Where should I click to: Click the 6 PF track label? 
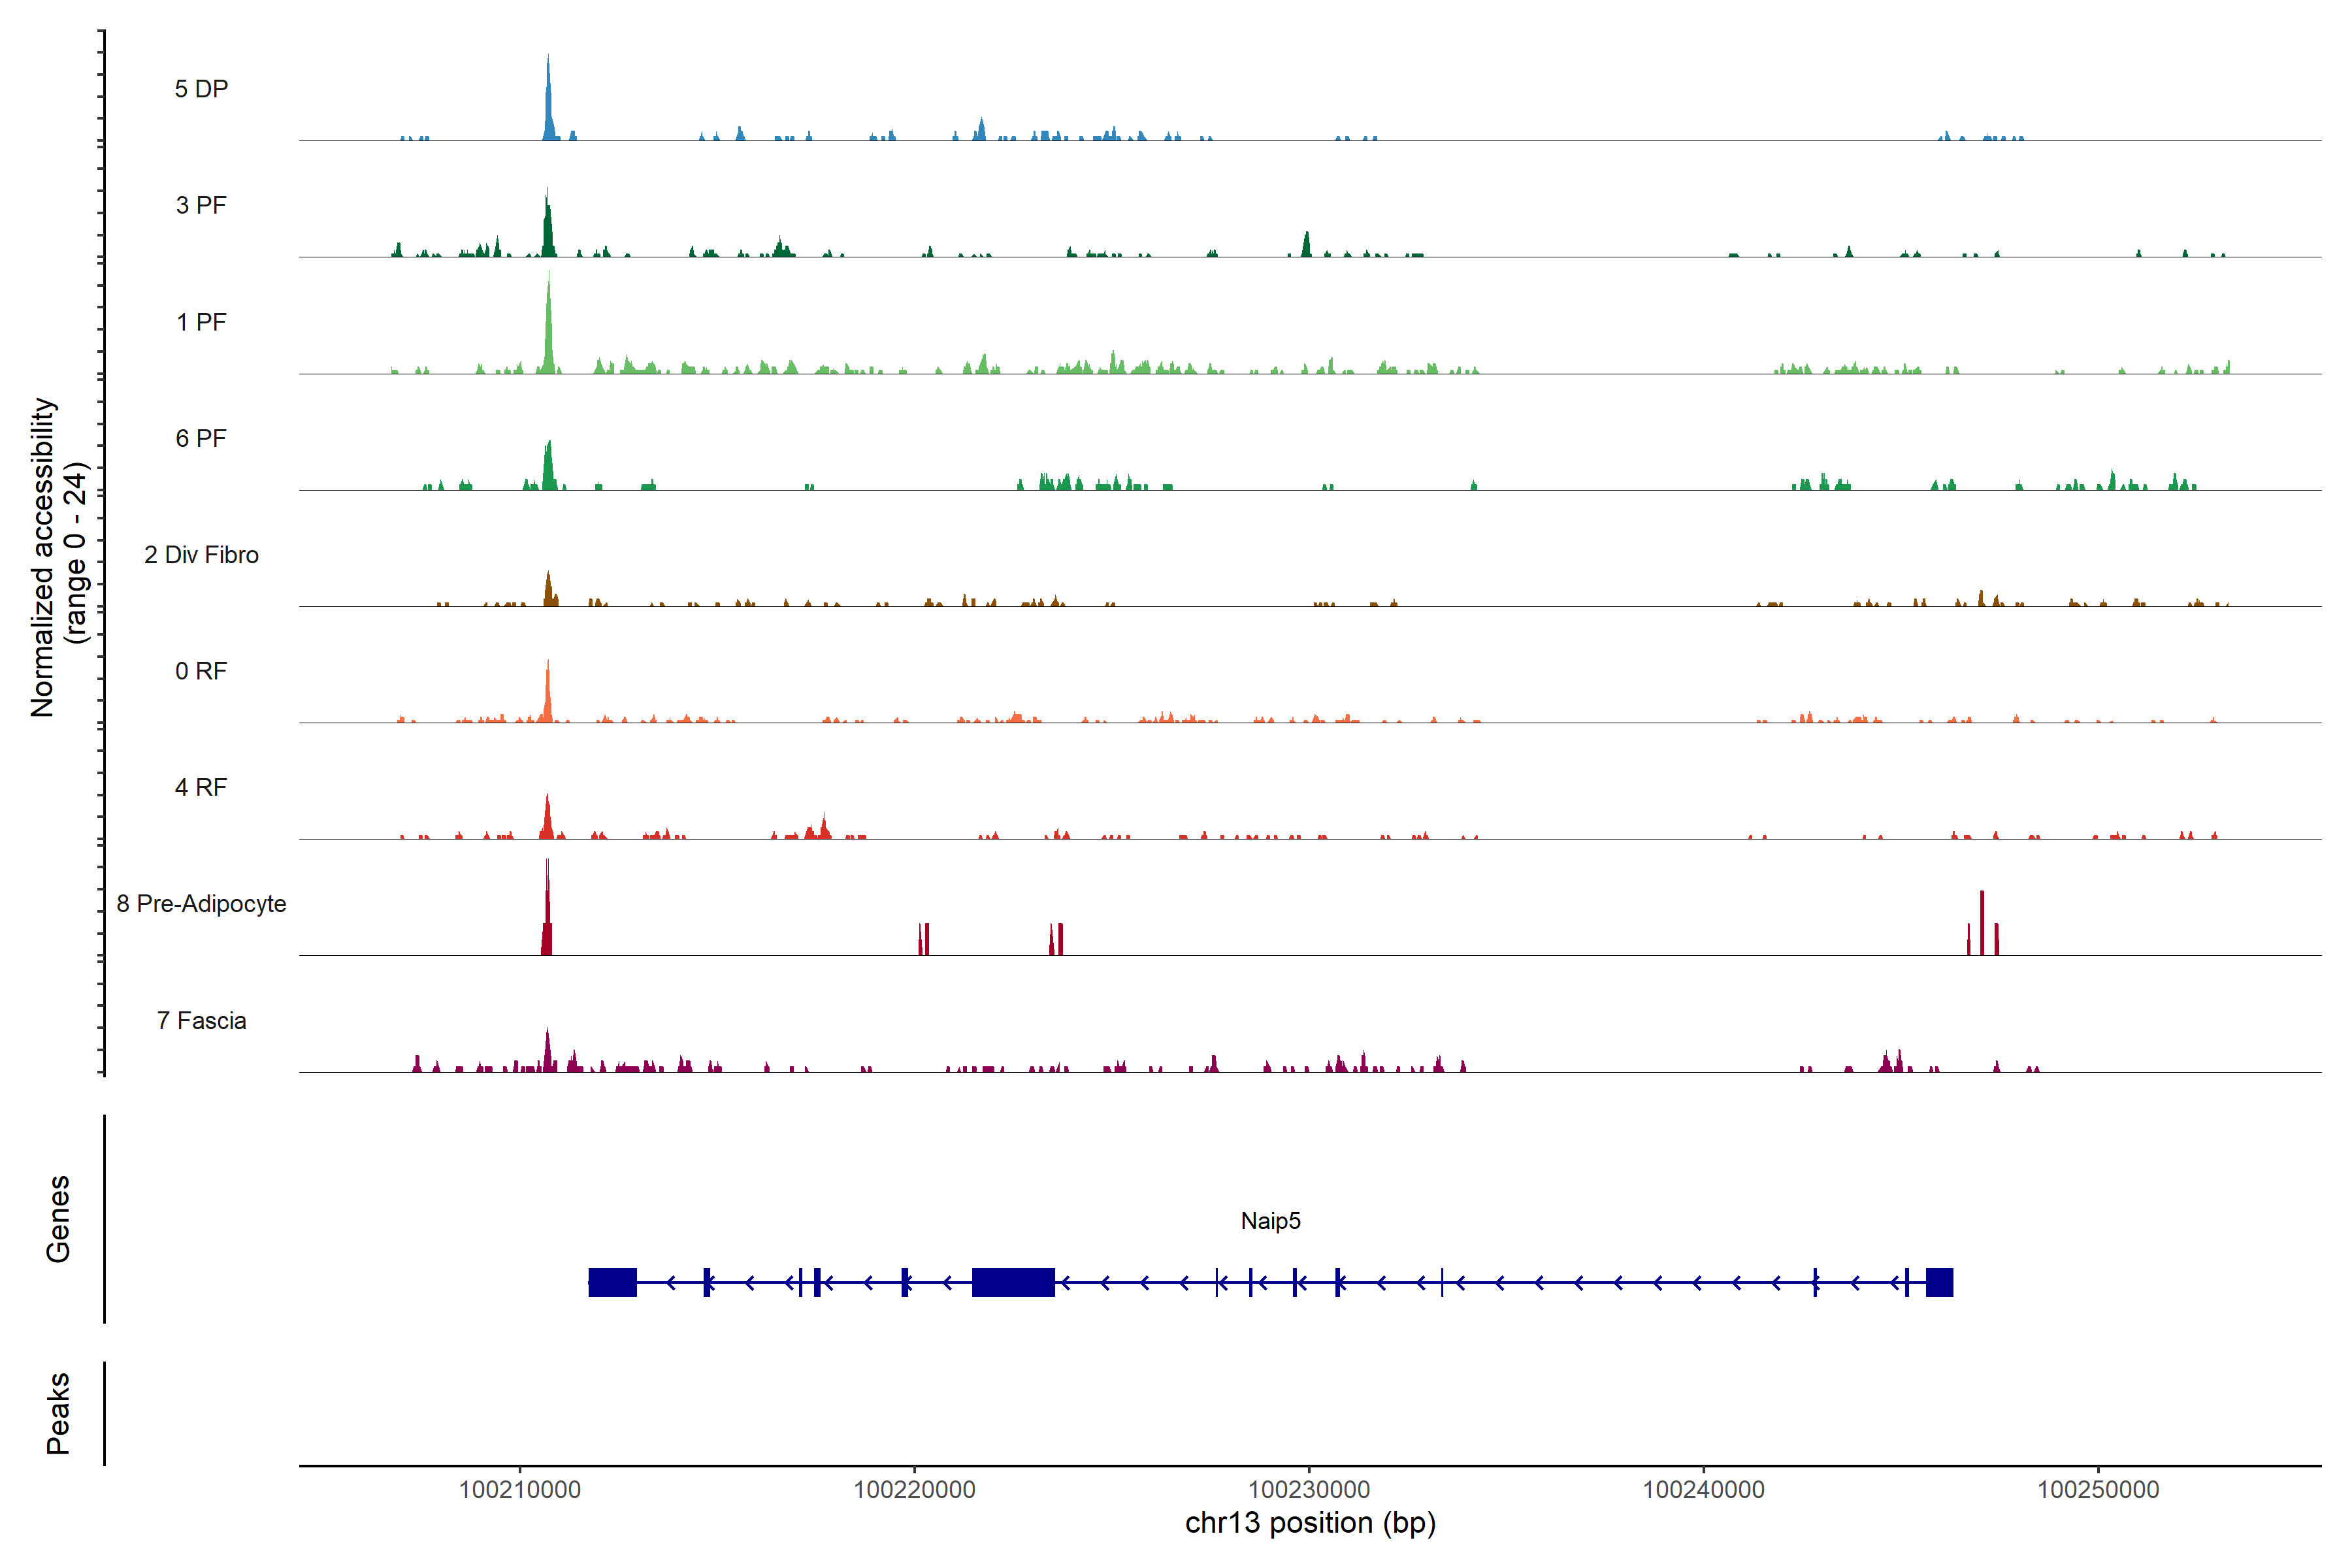pyautogui.click(x=201, y=438)
